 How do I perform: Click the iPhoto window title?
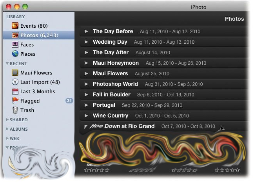198,7
